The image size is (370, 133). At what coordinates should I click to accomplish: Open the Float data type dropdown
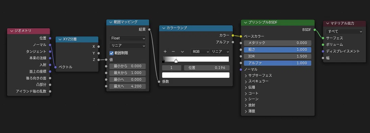click(127, 38)
